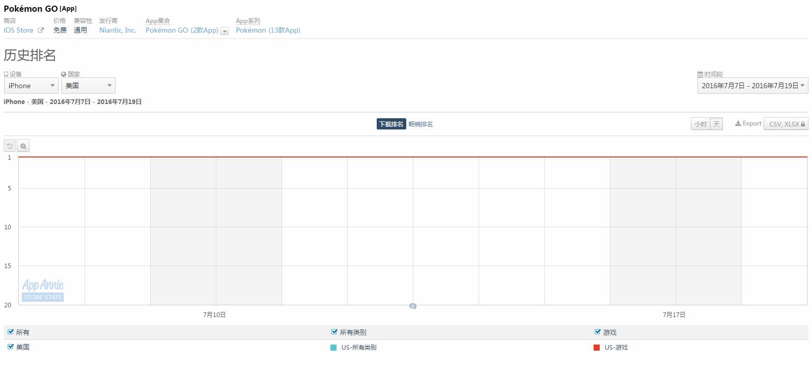Click the device icon beside 设备
812x369 pixels.
(x=6, y=74)
